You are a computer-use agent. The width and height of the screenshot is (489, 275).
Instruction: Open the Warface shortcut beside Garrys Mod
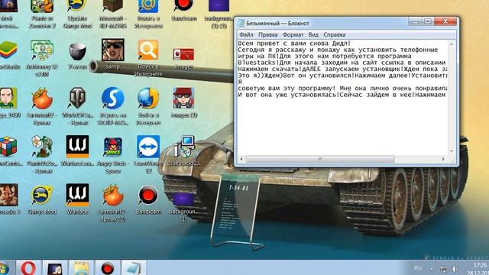77,195
